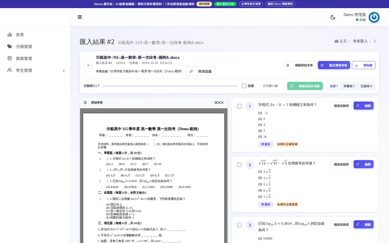Click the 已啟用 0 / 7 progress bar
Image resolution: width=389 pixels, height=243 pixels.
pyautogui.click(x=170, y=86)
